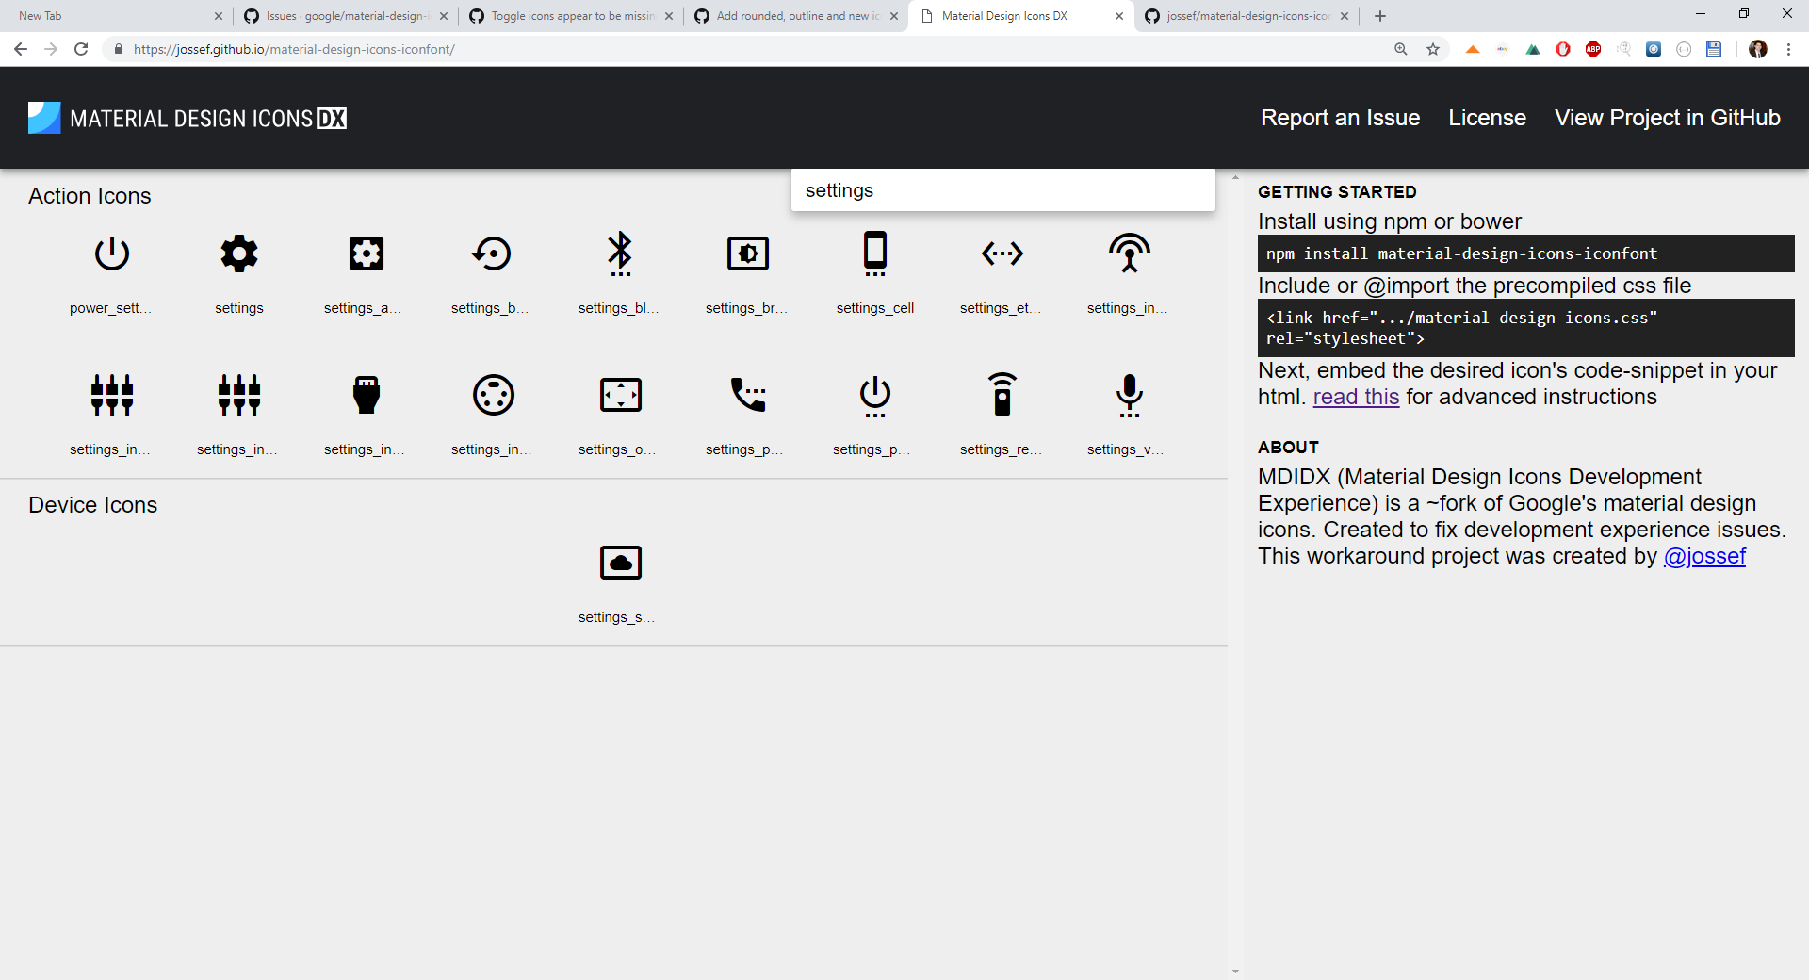This screenshot has width=1809, height=980.
Task: Click the Material Design Icons DX logo
Action: (x=186, y=117)
